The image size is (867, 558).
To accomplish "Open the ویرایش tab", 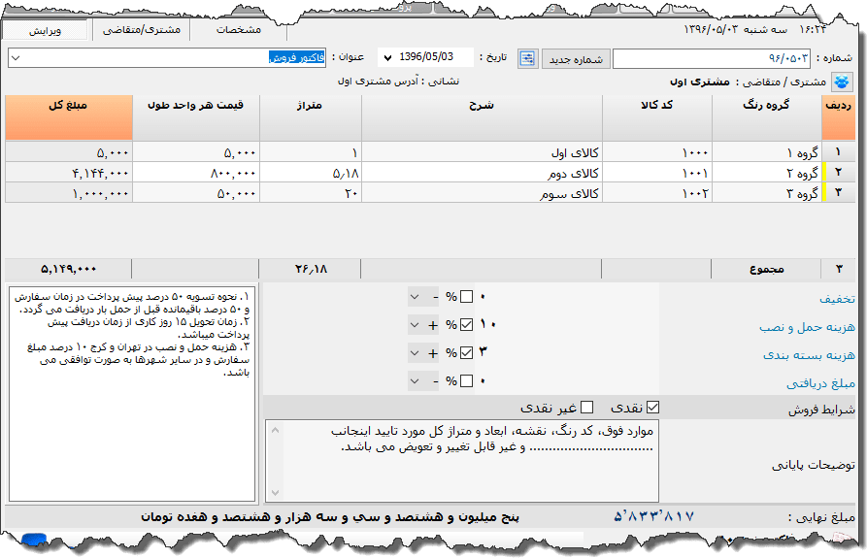I will pyautogui.click(x=45, y=30).
